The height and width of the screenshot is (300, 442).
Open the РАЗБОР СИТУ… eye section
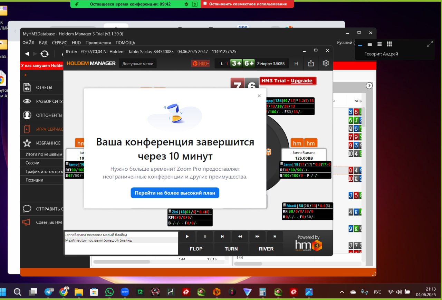(x=42, y=101)
